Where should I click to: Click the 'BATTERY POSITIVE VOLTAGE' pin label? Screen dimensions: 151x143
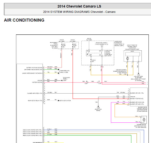pyautogui.click(x=34, y=68)
